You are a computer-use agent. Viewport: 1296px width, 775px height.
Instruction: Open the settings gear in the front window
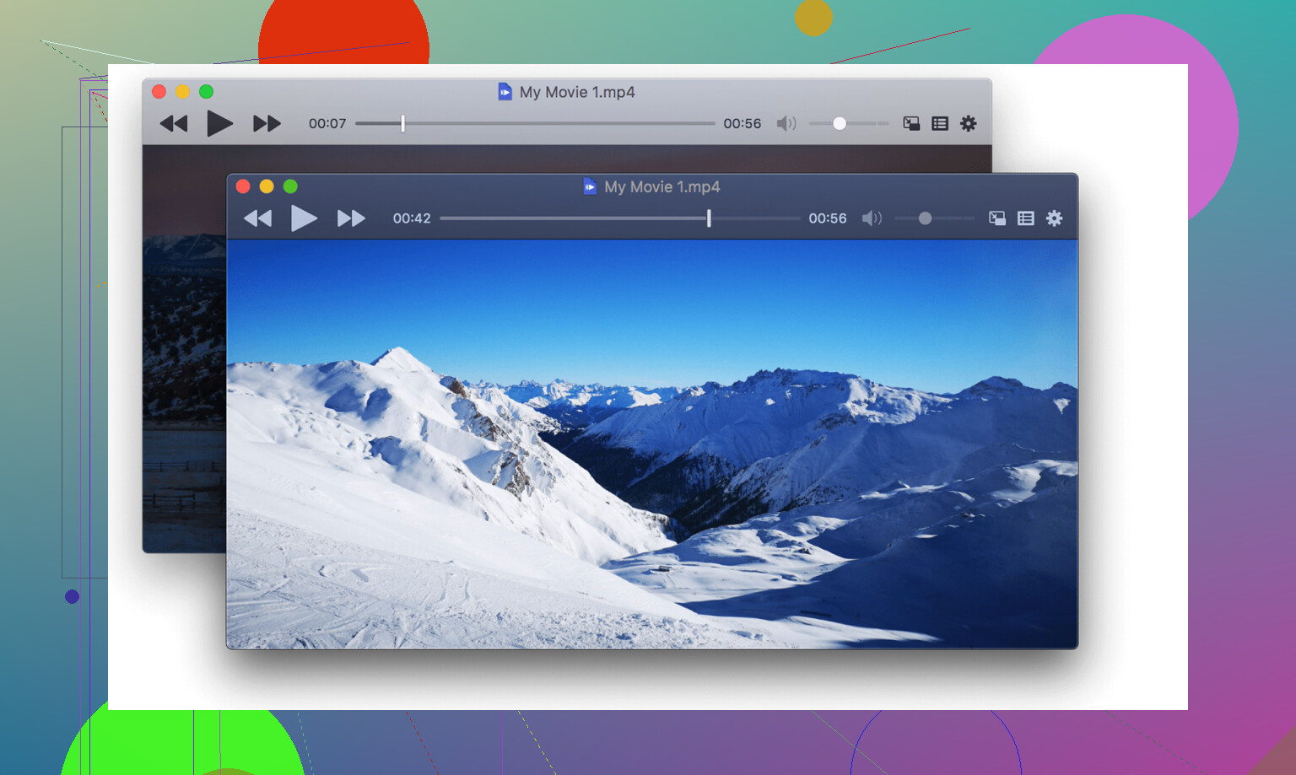1055,218
